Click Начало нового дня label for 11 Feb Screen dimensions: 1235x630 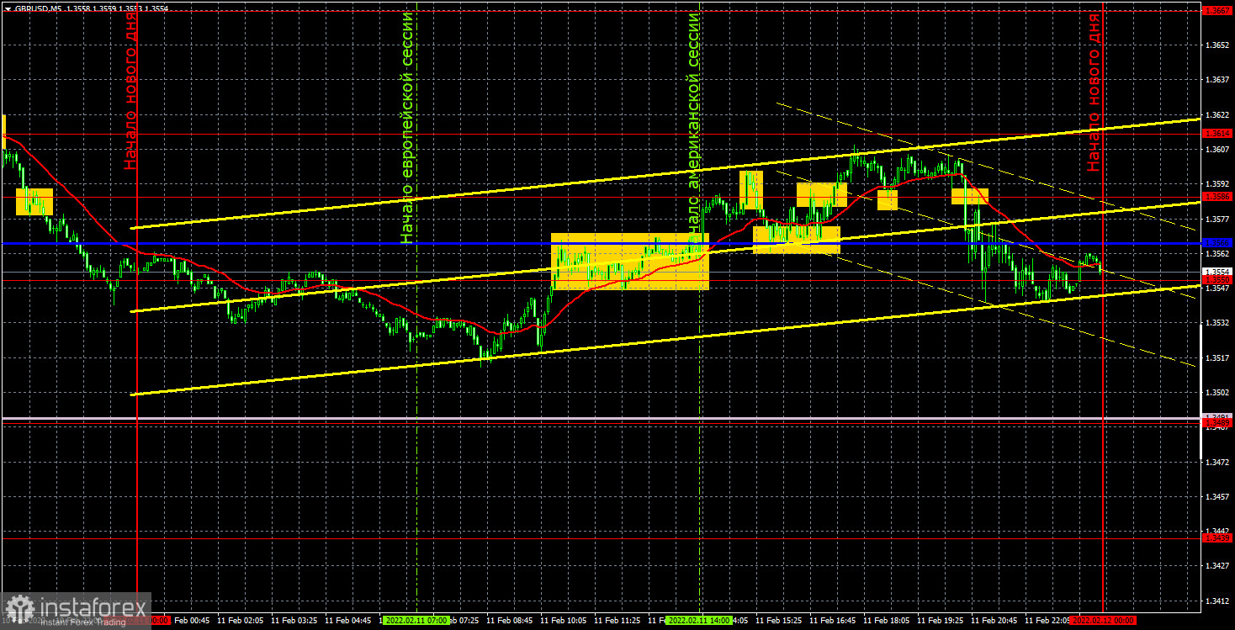click(x=131, y=91)
